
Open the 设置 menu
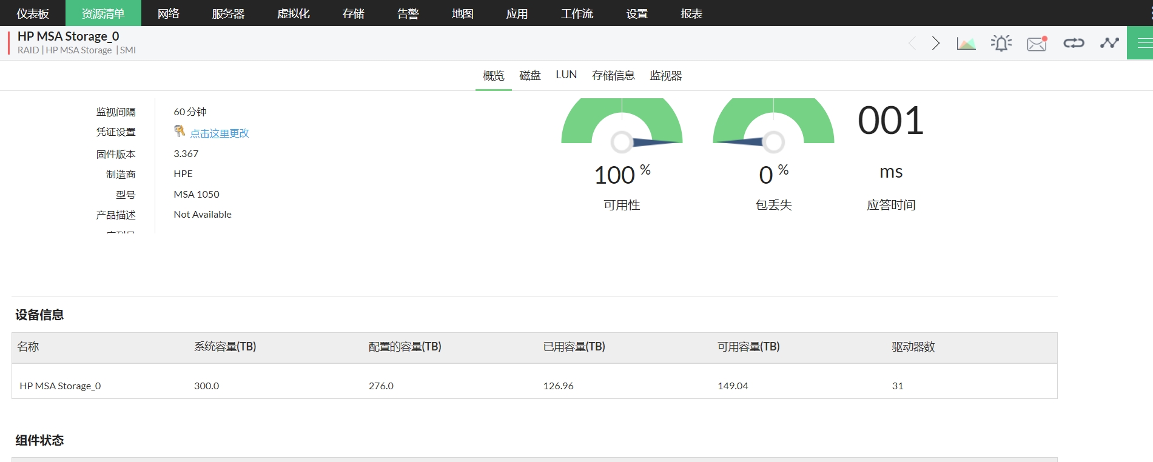(x=637, y=13)
